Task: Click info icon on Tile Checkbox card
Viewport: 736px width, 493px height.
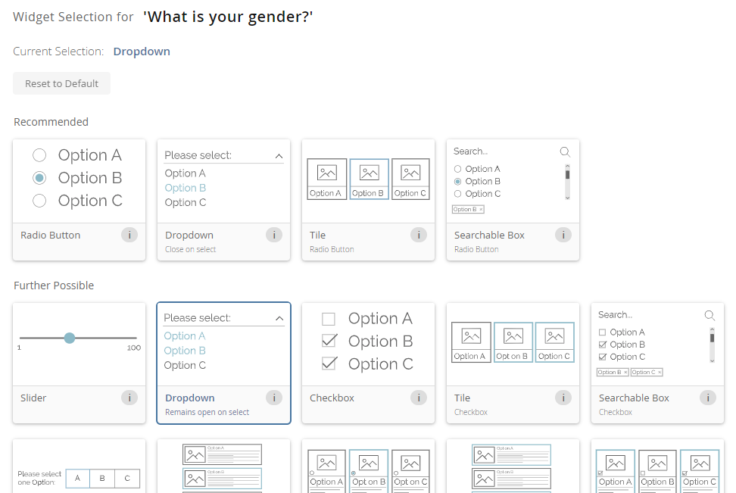Action: pos(563,398)
